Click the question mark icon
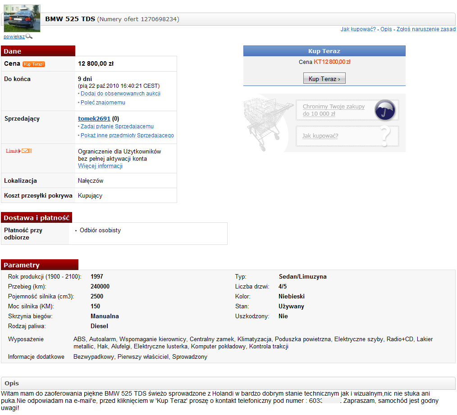The image size is (457, 415). tap(386, 136)
